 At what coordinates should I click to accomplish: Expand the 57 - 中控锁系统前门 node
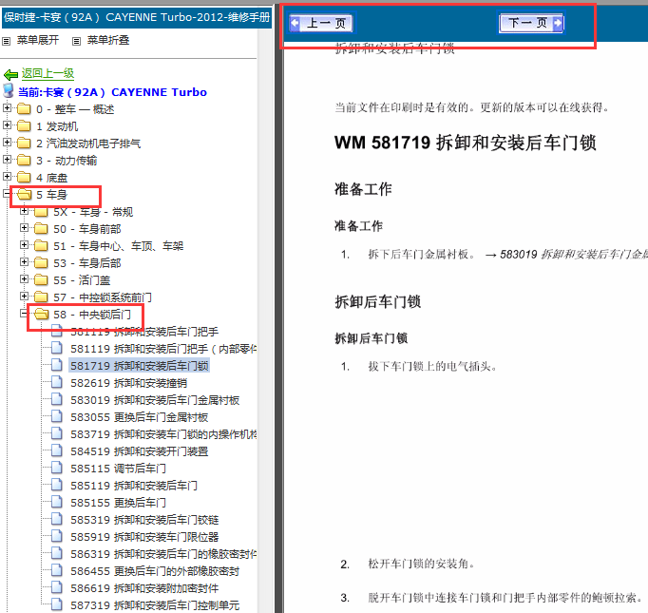[24, 297]
